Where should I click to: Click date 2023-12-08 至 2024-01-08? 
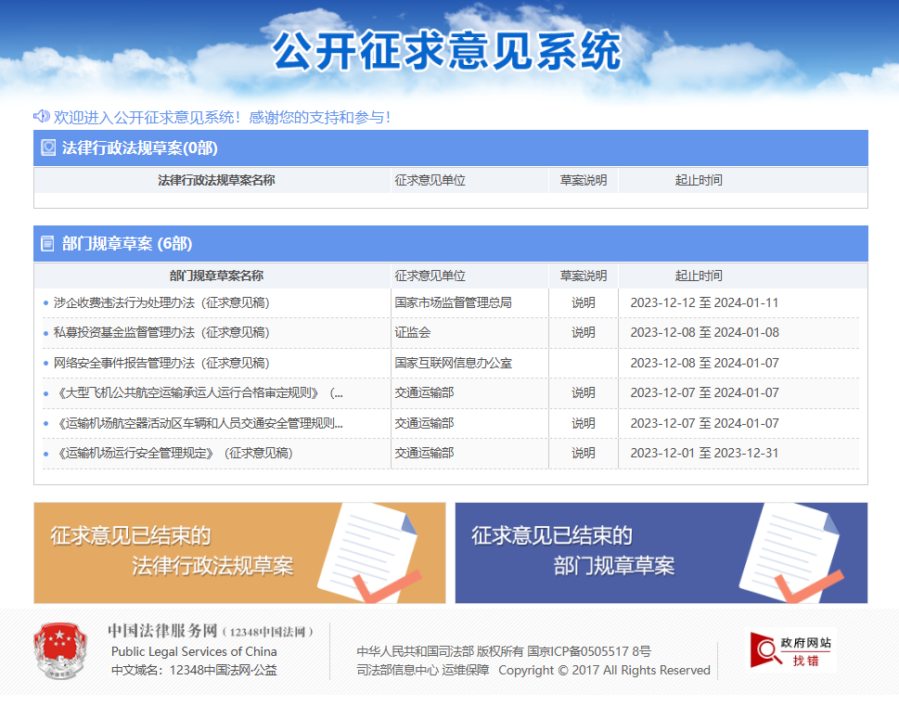coord(704,332)
